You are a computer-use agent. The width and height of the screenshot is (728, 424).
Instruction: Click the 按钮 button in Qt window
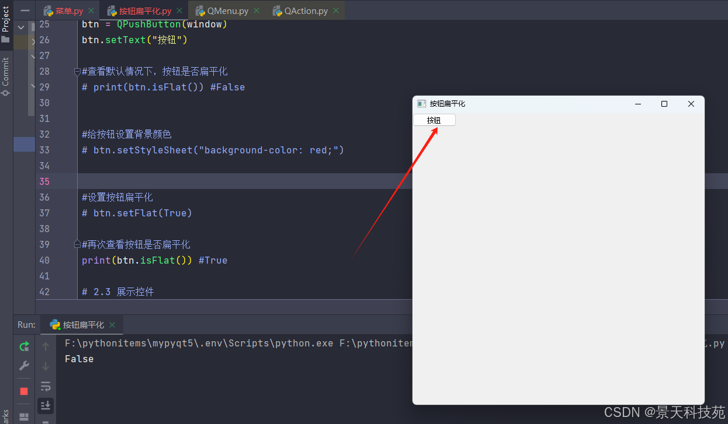pyautogui.click(x=434, y=120)
